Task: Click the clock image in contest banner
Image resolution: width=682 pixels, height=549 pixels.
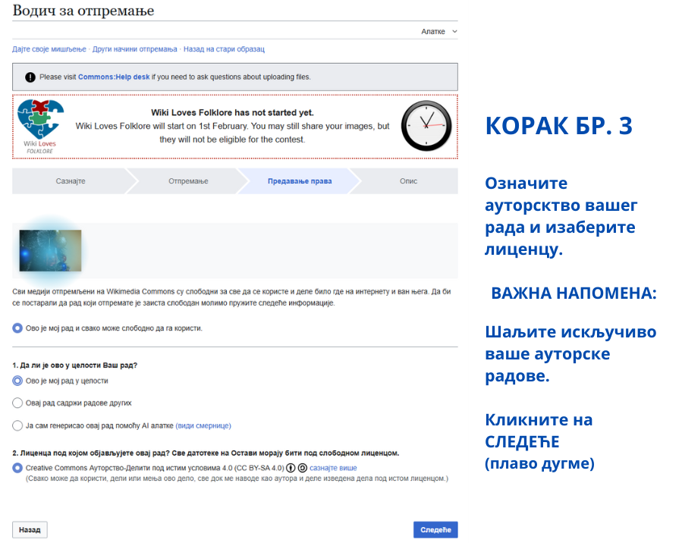Action: [426, 127]
